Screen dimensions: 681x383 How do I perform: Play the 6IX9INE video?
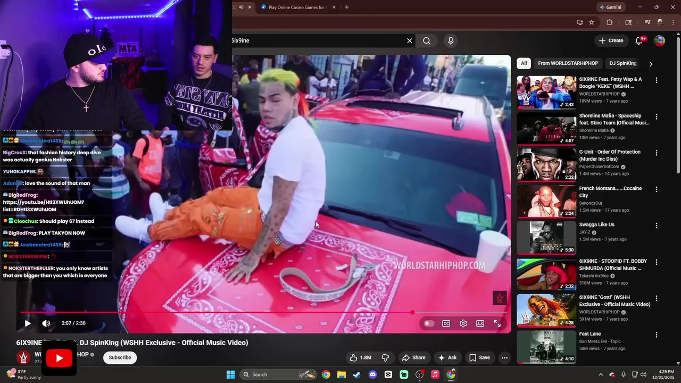pos(28,323)
